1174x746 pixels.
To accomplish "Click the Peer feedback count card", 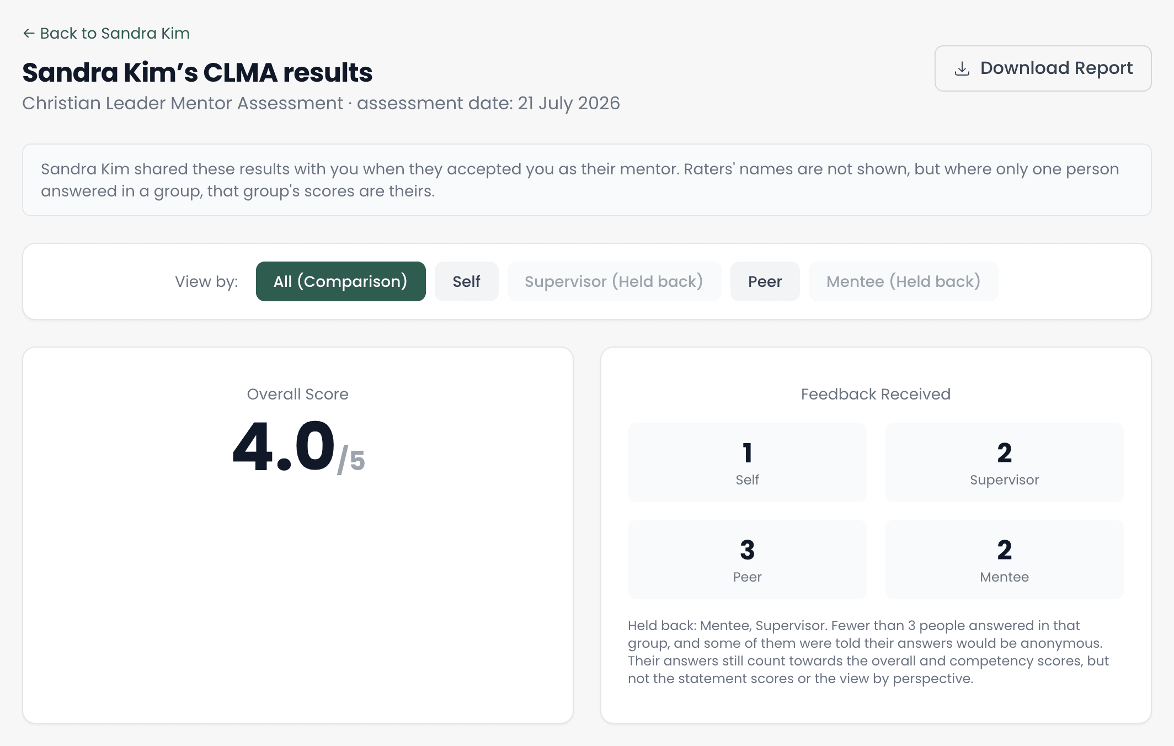I will tap(747, 559).
